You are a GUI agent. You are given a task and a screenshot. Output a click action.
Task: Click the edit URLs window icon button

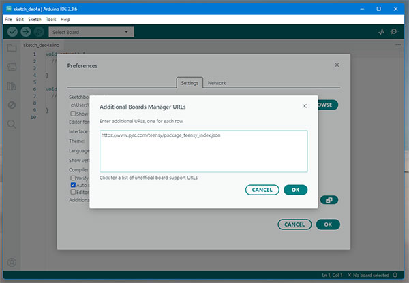click(329, 200)
